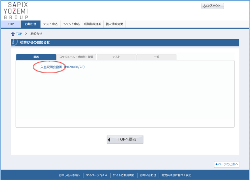Go to テスト申込 in navigation bar

(50, 24)
